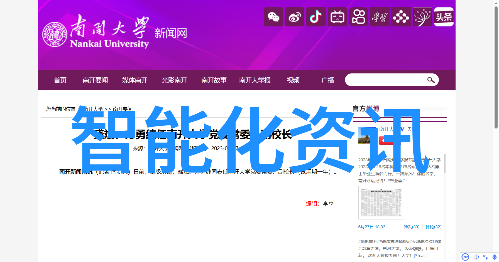
Task: Open the 南开大学报 navigation item
Action: [255, 80]
